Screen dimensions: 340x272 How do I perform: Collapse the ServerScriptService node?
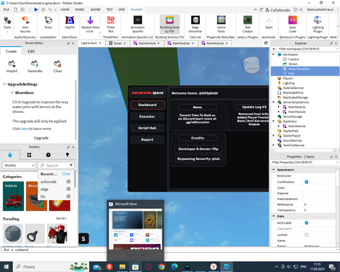click(273, 102)
